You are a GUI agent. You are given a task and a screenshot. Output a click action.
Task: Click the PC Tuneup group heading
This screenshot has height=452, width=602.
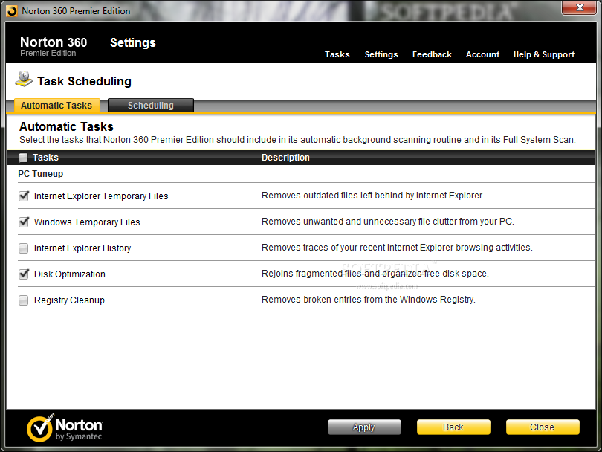(41, 173)
